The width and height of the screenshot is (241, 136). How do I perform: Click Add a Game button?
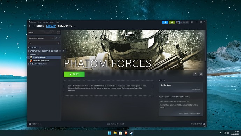(35, 124)
